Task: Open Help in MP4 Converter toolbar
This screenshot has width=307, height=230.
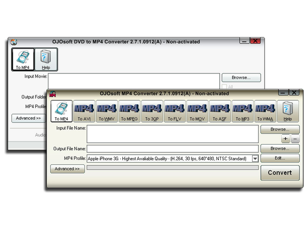Action: tap(288, 111)
